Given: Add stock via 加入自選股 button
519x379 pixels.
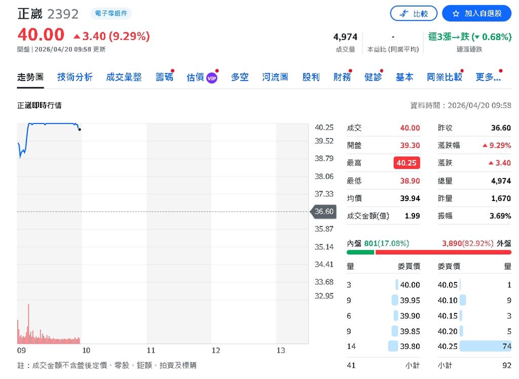Looking at the screenshot, I should click(476, 14).
